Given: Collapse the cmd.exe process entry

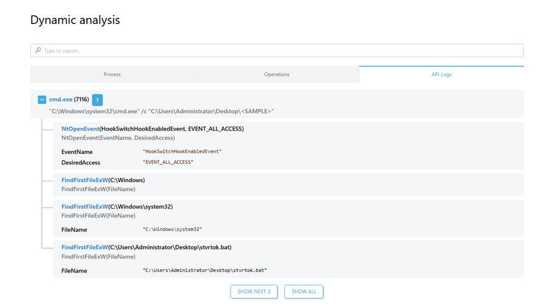Looking at the screenshot, I should (x=42, y=100).
